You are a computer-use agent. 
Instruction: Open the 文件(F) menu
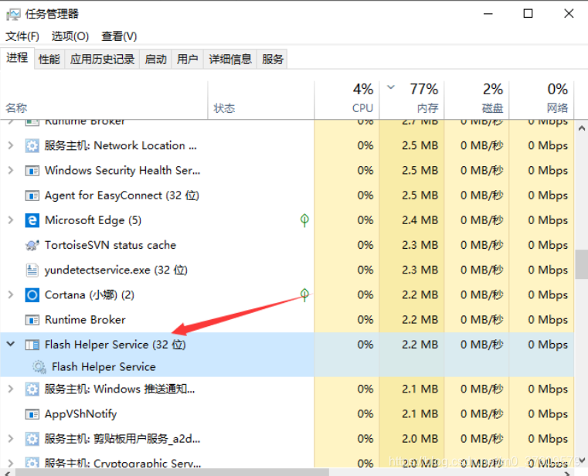(x=22, y=36)
